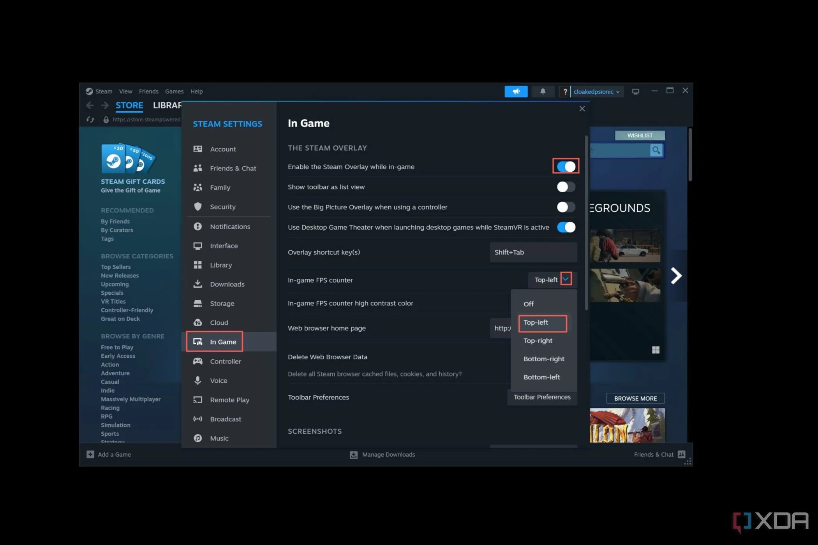Open the cloakedpsionic account dropdown
The height and width of the screenshot is (545, 818).
(x=596, y=92)
